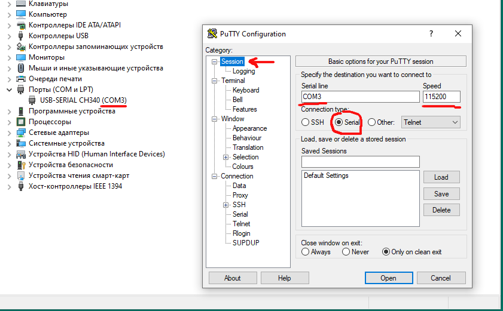This screenshot has width=503, height=311.
Task: Click the USB controllers category icon
Action: pos(21,36)
